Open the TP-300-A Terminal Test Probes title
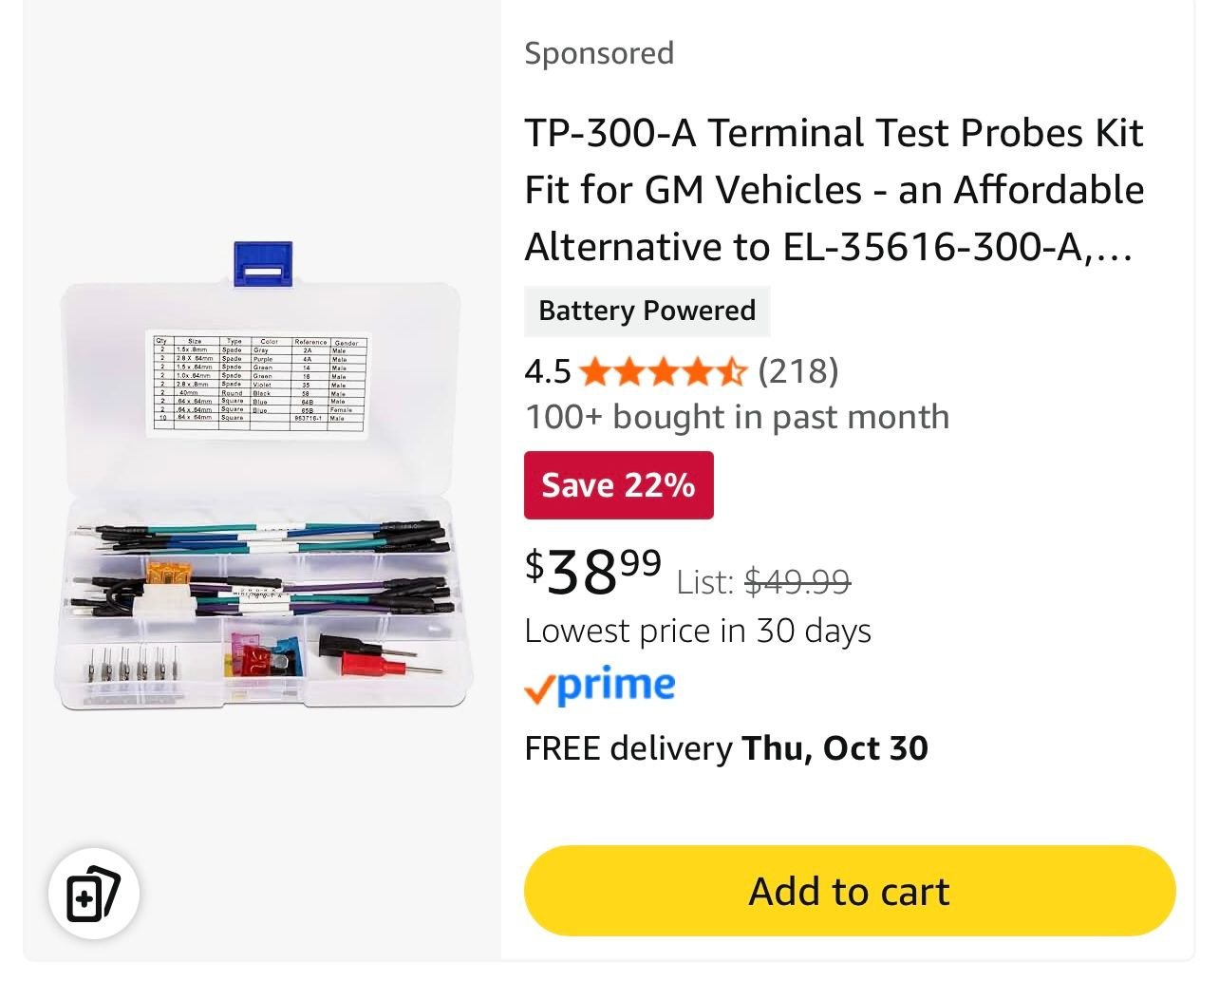1219x981 pixels. point(835,190)
